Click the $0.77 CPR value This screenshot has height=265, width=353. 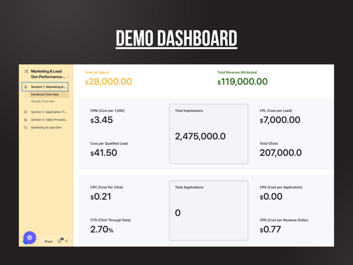[x=270, y=229]
